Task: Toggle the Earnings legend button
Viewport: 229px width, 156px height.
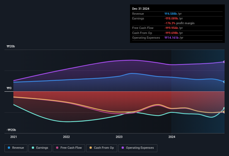Action: tap(40, 148)
